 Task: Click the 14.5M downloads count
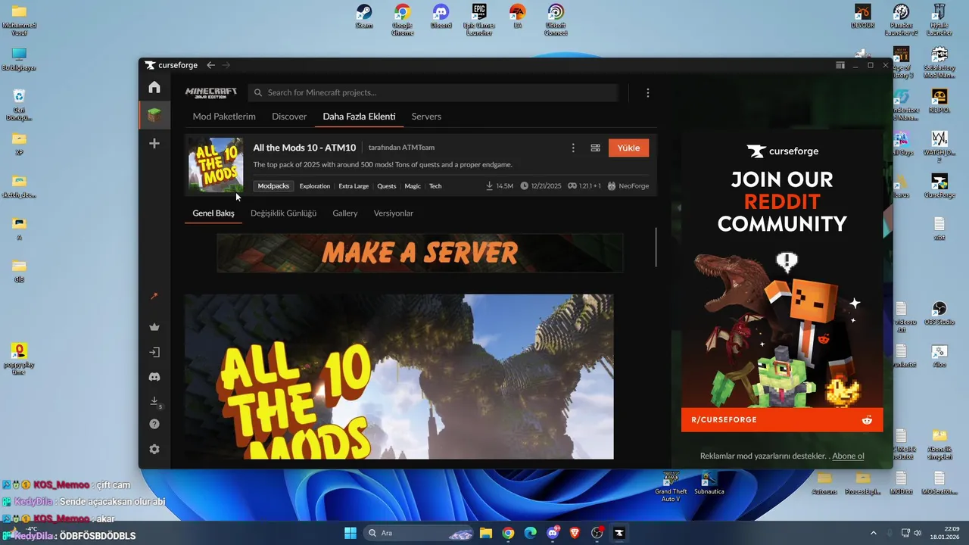[499, 186]
